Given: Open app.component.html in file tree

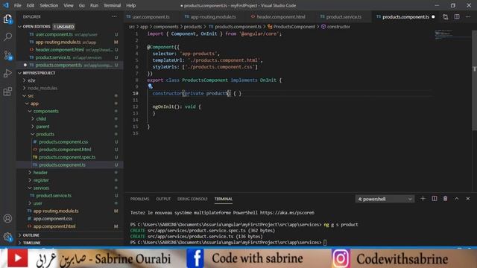Looking at the screenshot, I should click(54, 226).
